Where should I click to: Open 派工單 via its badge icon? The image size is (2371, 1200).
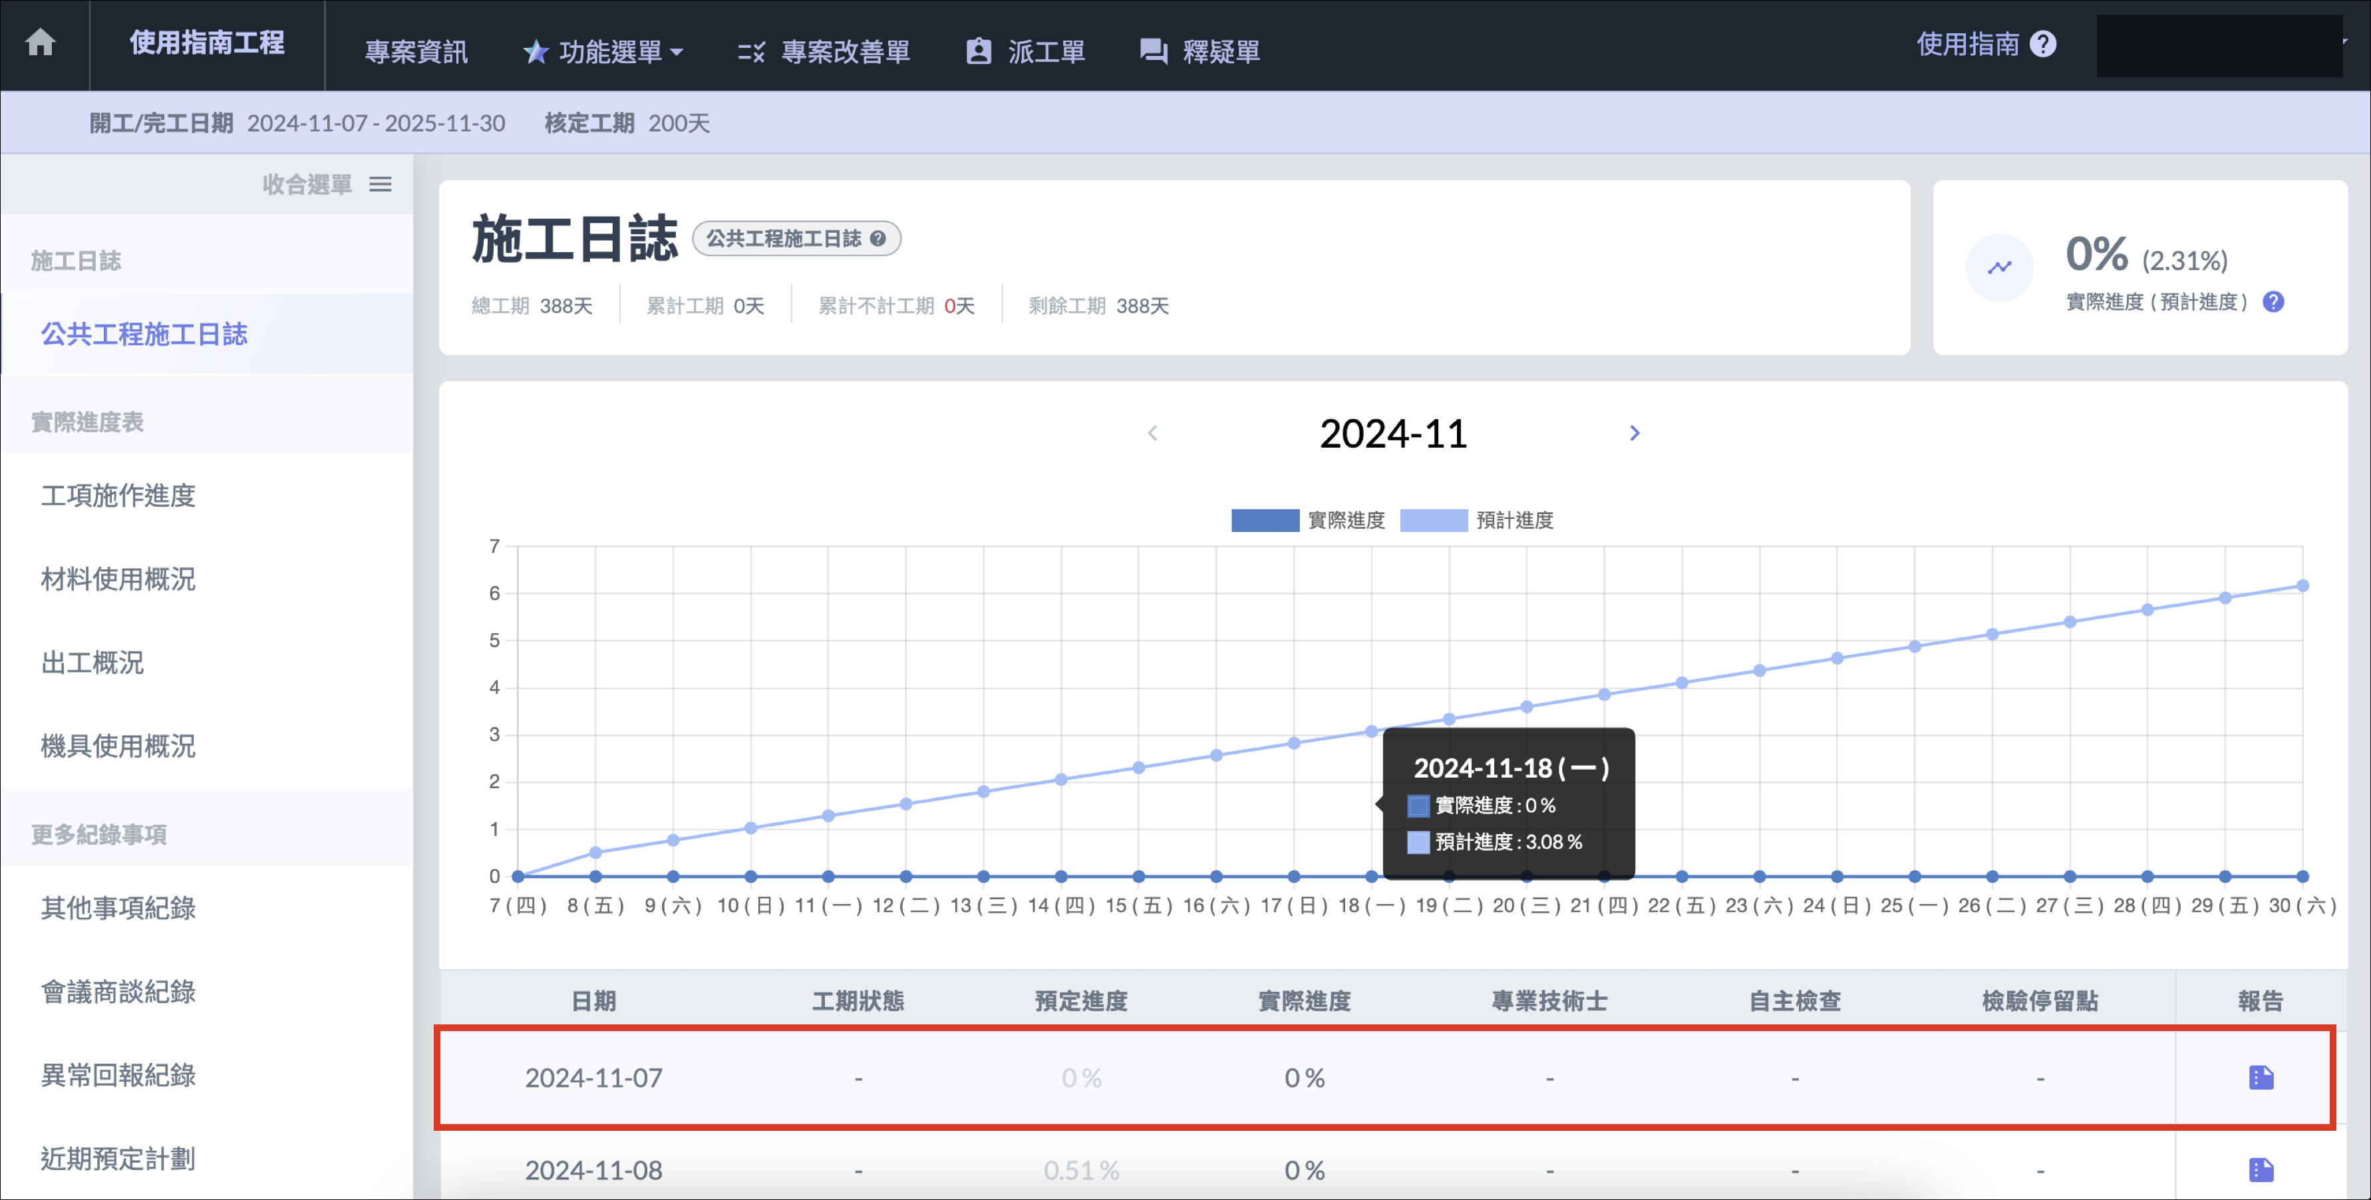click(979, 51)
